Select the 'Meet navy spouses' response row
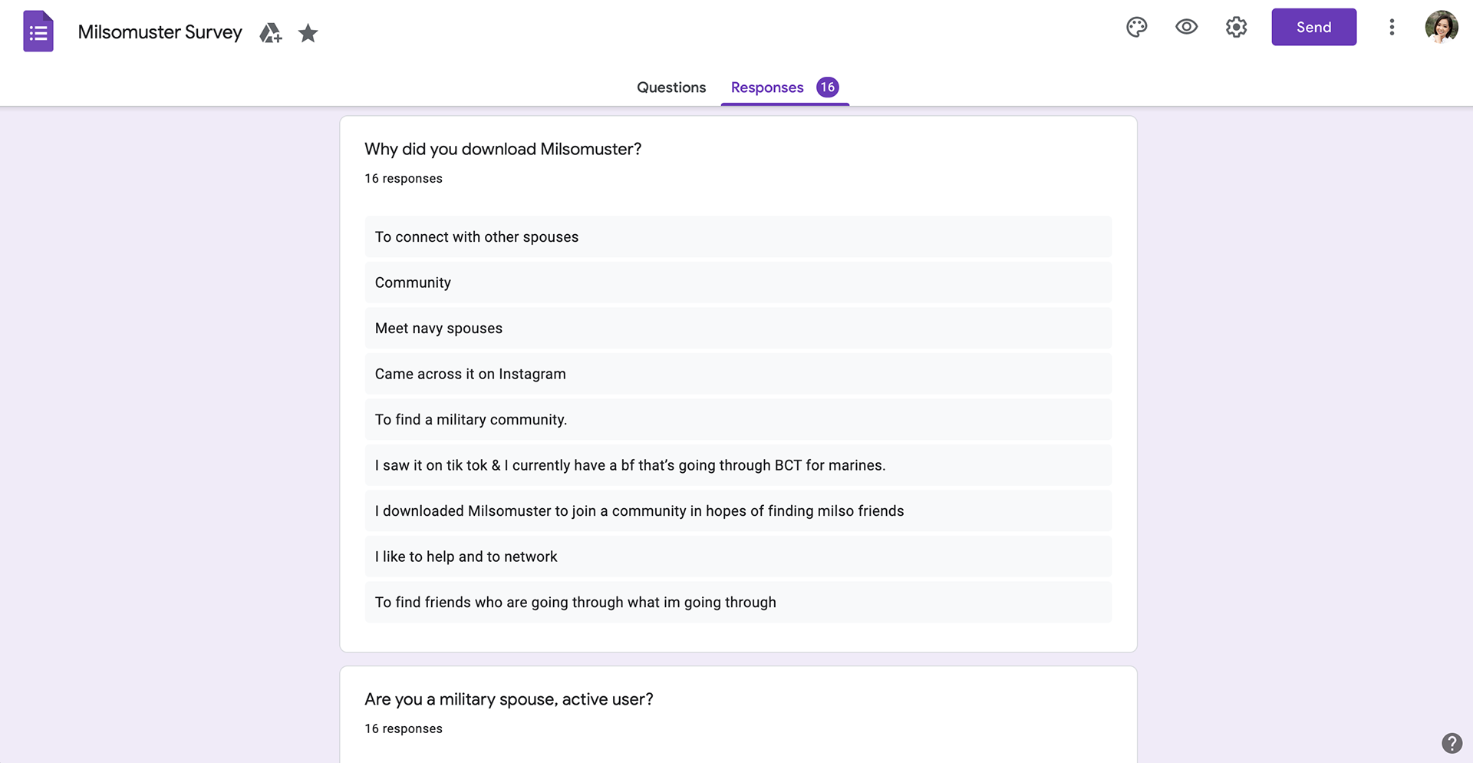The width and height of the screenshot is (1473, 763). coord(738,329)
